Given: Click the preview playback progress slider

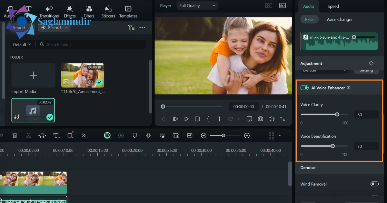Looking at the screenshot, I should click(192, 106).
